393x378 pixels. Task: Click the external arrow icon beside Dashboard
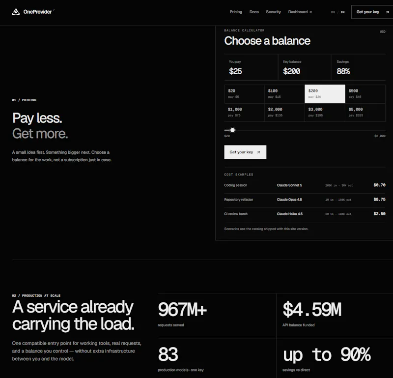pos(310,12)
